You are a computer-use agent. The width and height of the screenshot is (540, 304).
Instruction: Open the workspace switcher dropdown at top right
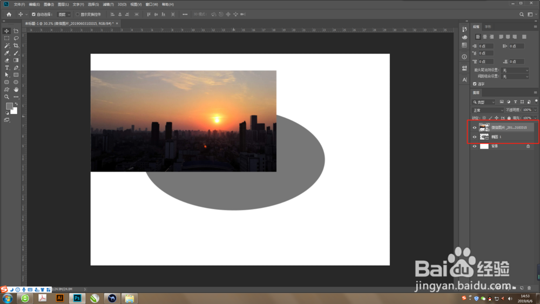click(x=531, y=14)
